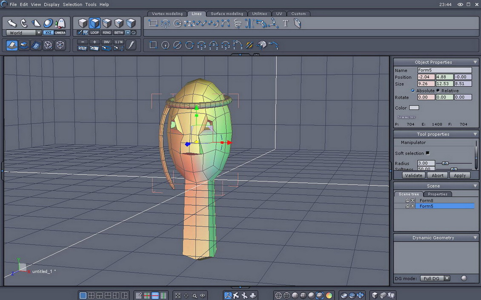Select Form8 in the Scene tree
481x300 pixels.
click(427, 200)
